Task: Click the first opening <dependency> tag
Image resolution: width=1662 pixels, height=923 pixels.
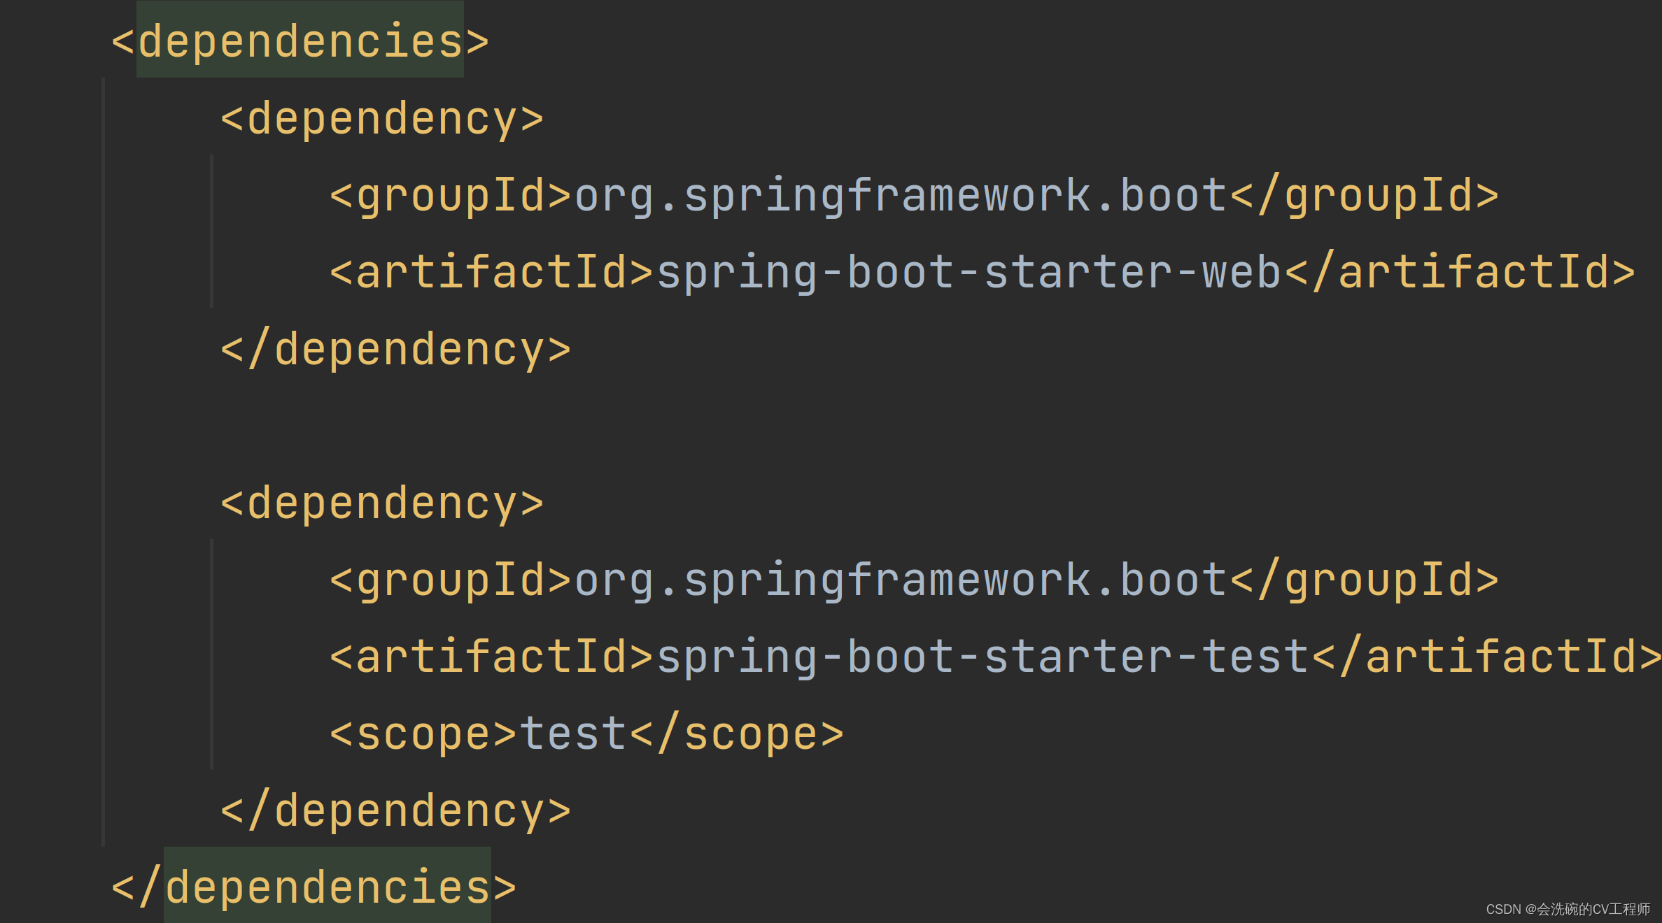Action: pos(382,119)
